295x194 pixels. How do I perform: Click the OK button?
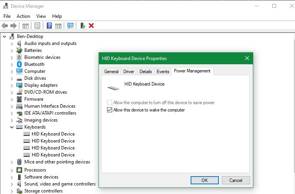(205, 180)
